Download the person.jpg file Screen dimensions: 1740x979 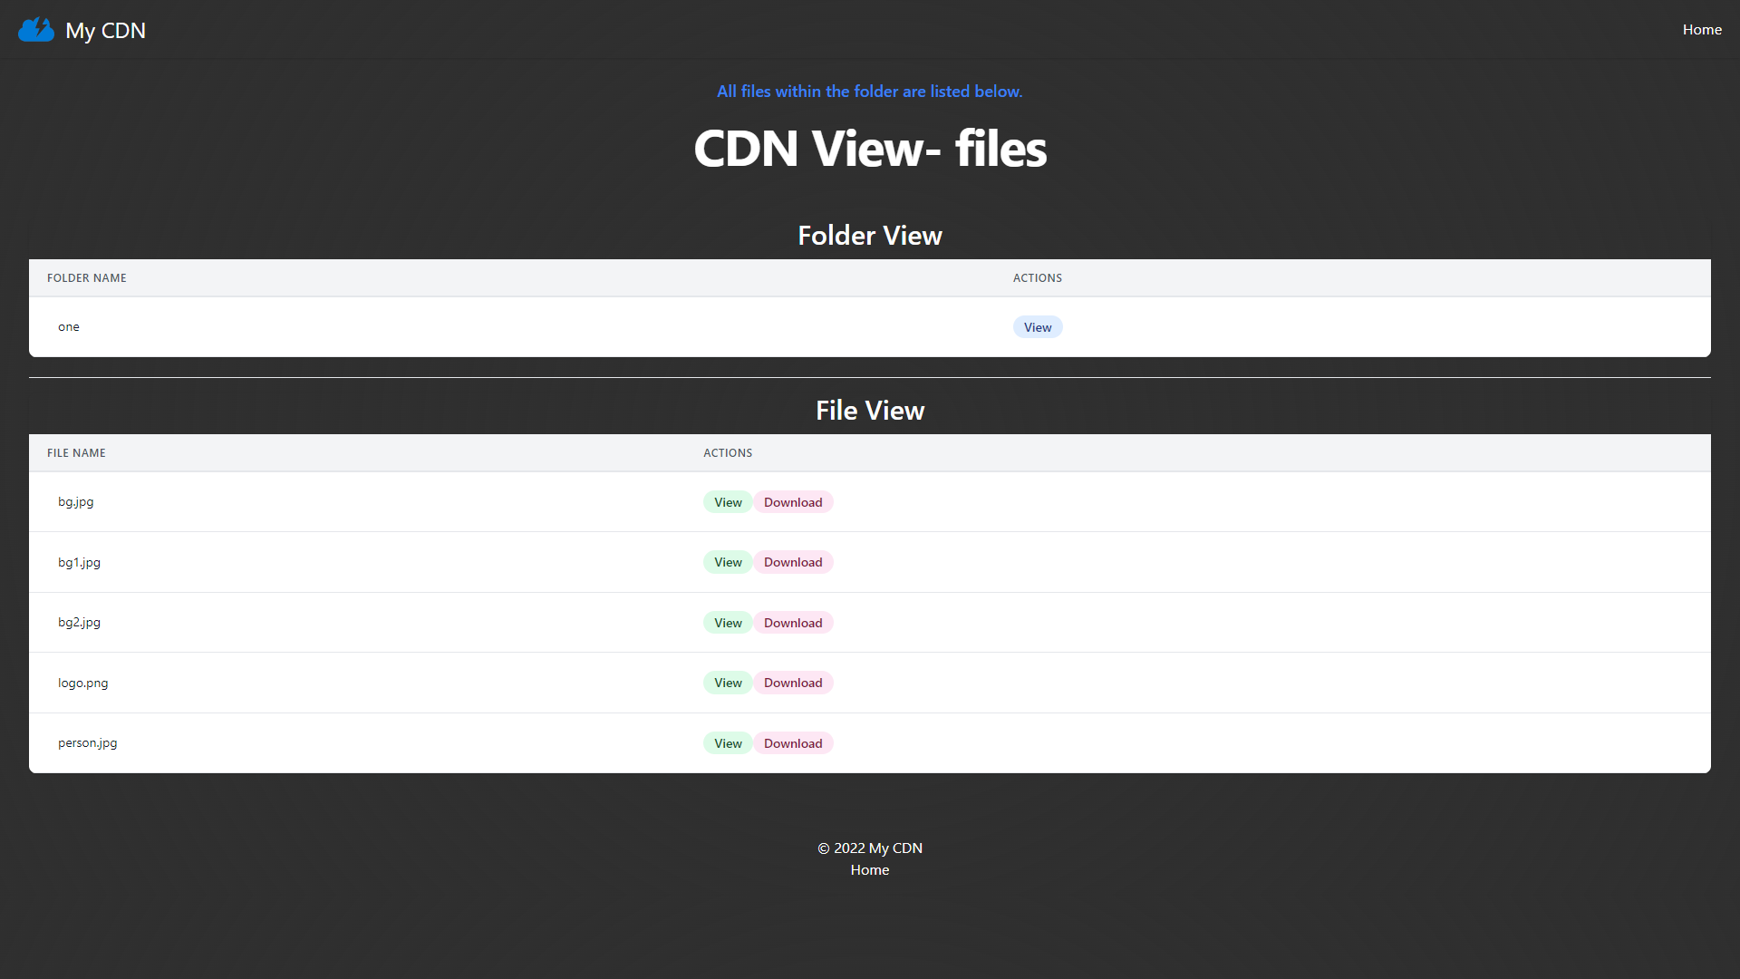[792, 743]
